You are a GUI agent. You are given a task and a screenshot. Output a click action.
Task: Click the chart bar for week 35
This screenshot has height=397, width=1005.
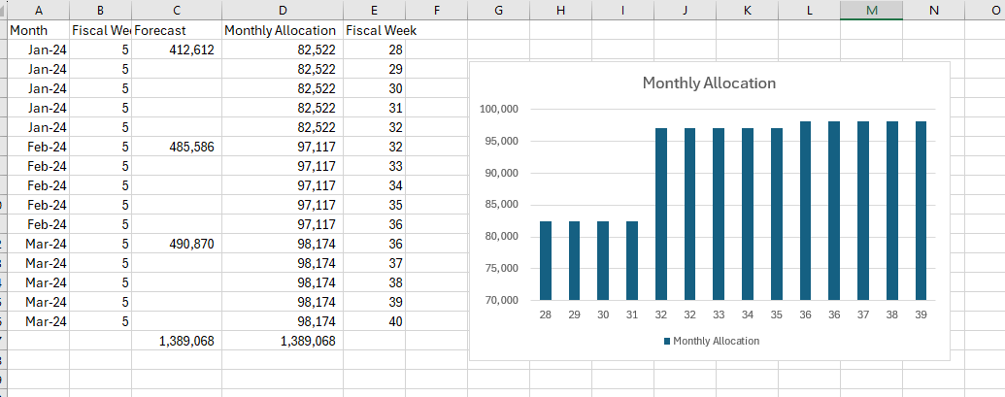(x=776, y=214)
